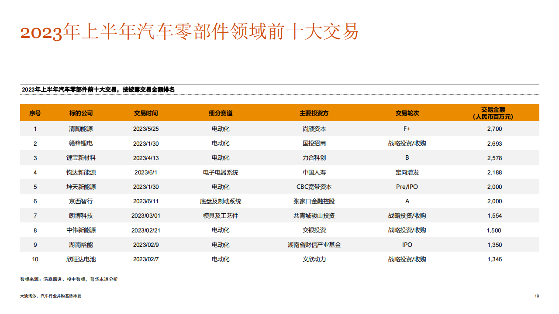Click investor 中国人寿
This screenshot has width=559, height=314.
[314, 172]
